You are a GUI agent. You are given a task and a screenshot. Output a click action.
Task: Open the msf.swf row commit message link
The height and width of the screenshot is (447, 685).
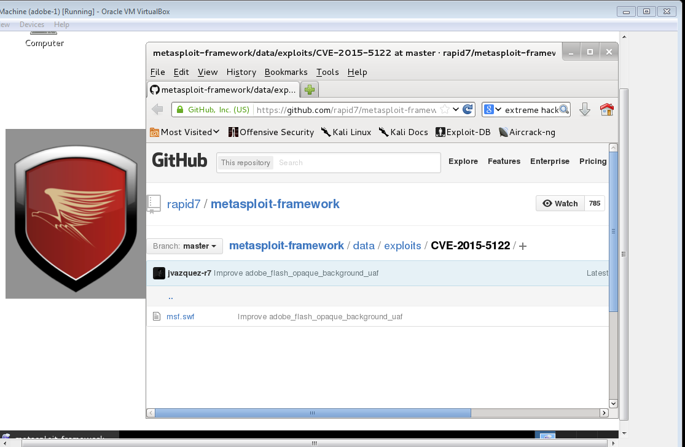click(320, 316)
